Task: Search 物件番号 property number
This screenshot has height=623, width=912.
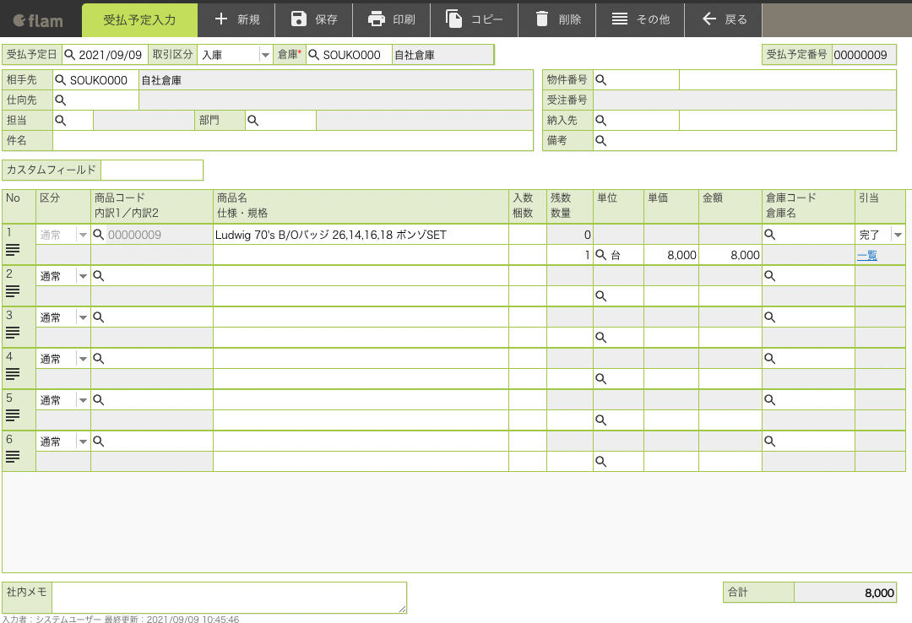Action: (601, 79)
